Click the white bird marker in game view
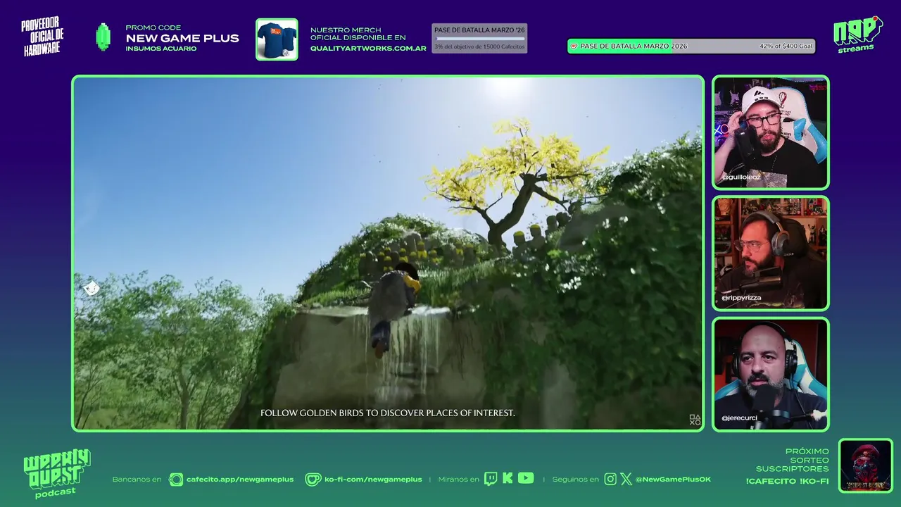The width and height of the screenshot is (901, 507). 92,287
